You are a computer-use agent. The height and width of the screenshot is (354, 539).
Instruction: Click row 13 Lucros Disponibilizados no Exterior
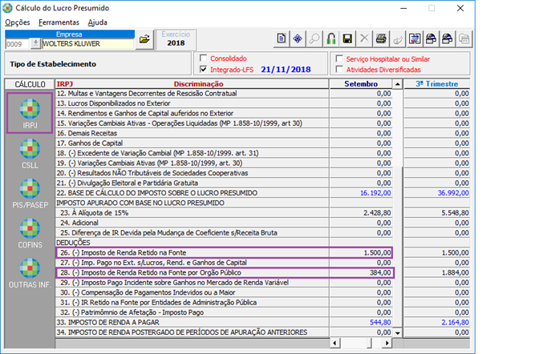click(192, 103)
